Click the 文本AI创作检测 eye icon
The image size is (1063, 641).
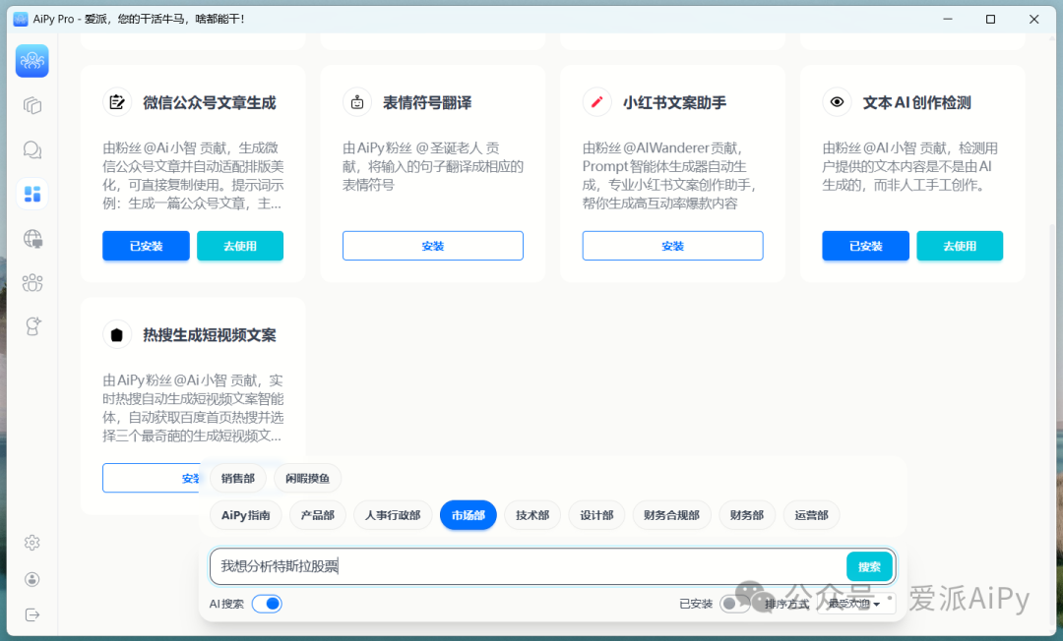tap(837, 102)
